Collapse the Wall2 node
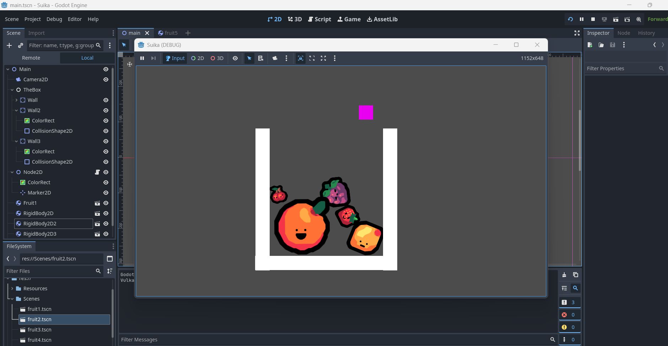The width and height of the screenshot is (668, 346). pyautogui.click(x=16, y=110)
